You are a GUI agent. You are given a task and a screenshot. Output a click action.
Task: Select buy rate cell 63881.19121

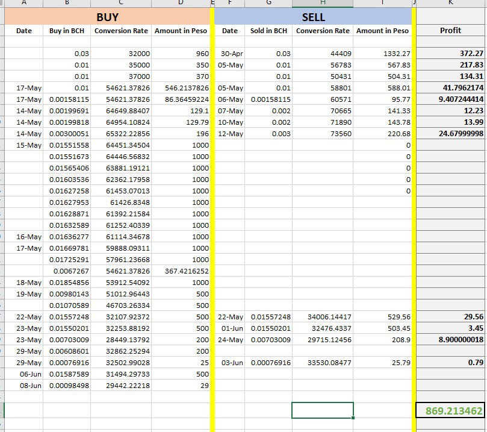(121, 168)
